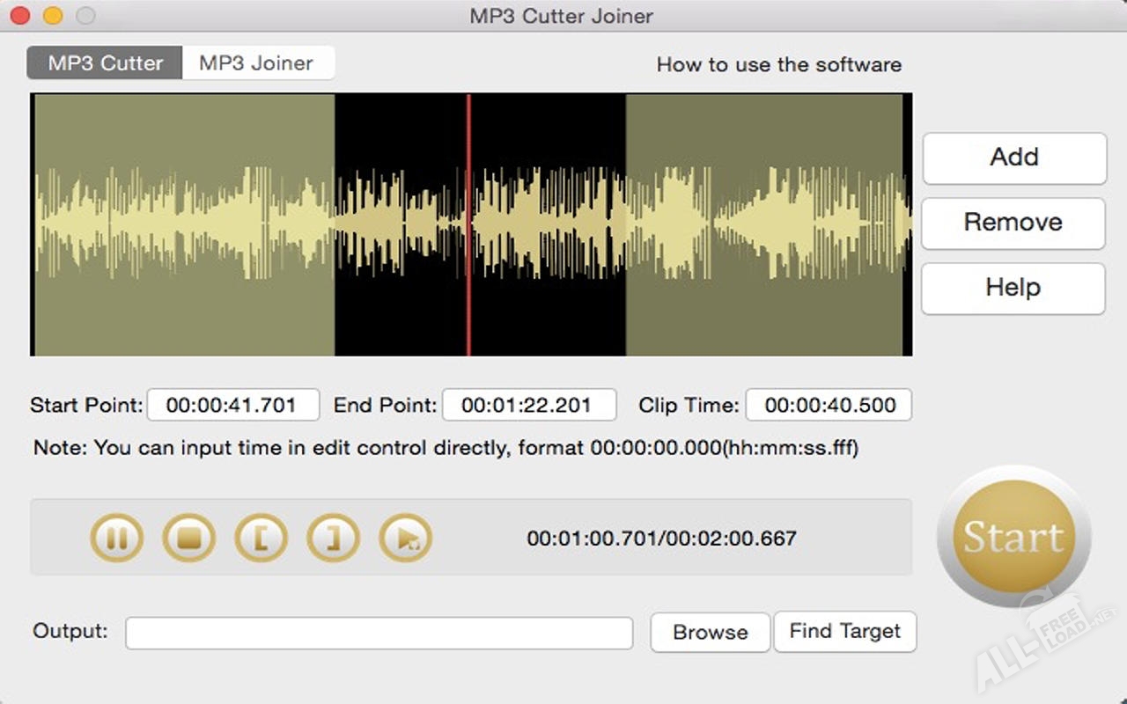1127x704 pixels.
Task: Open the Help button
Action: coord(1013,288)
